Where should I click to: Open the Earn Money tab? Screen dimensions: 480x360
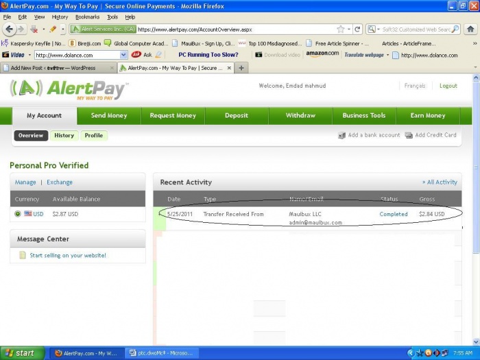pos(428,116)
